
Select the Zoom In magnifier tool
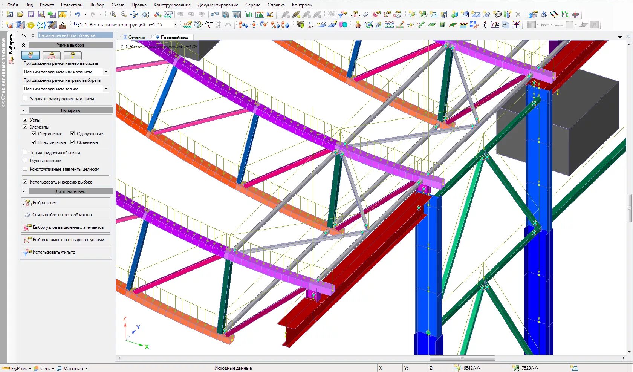(x=113, y=14)
